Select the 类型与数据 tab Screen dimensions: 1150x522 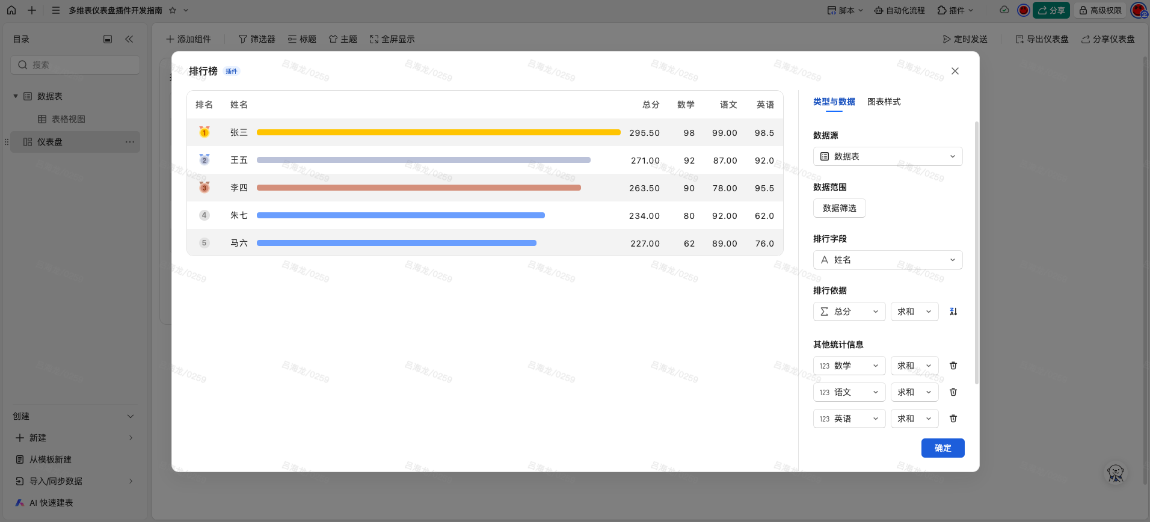834,102
